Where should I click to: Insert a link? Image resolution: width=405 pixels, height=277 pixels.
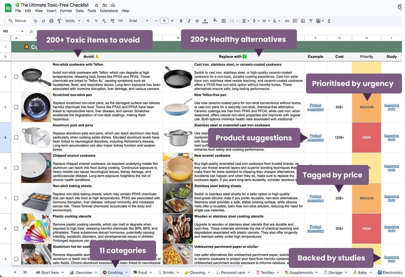coord(287,21)
